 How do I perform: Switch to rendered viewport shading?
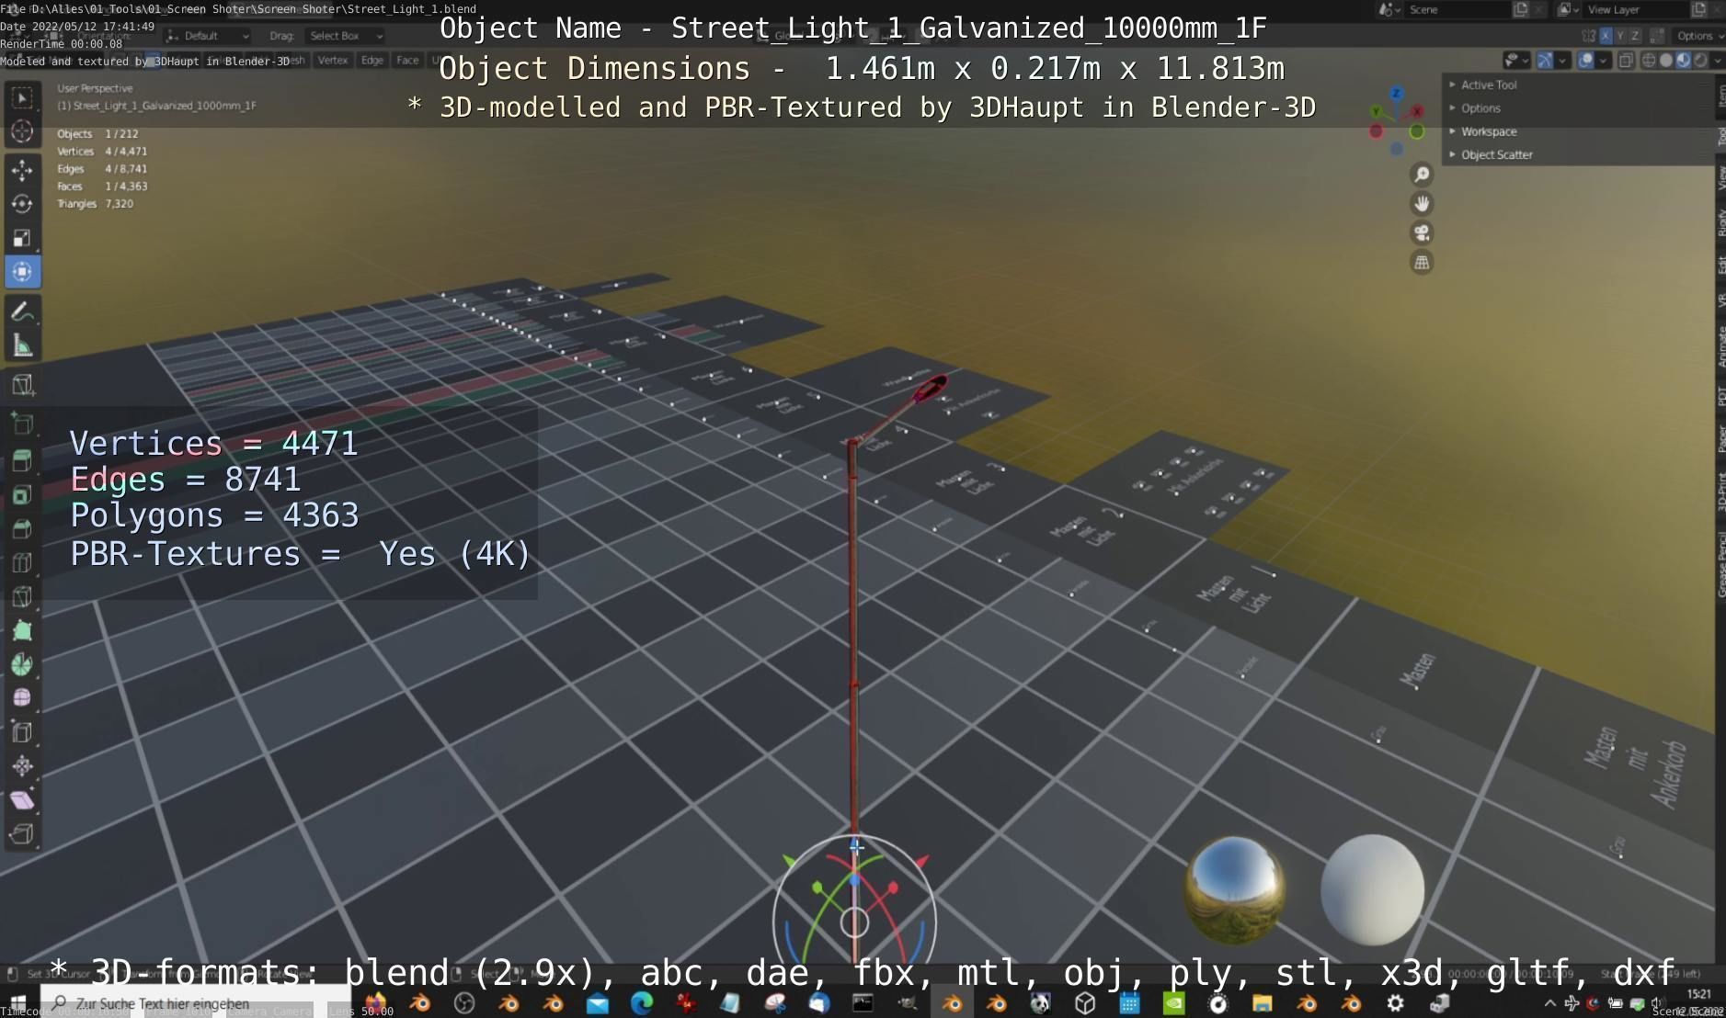pyautogui.click(x=1700, y=61)
